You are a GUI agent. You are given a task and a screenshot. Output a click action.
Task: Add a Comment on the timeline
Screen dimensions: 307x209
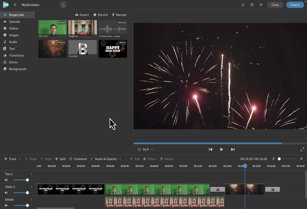pos(78,159)
